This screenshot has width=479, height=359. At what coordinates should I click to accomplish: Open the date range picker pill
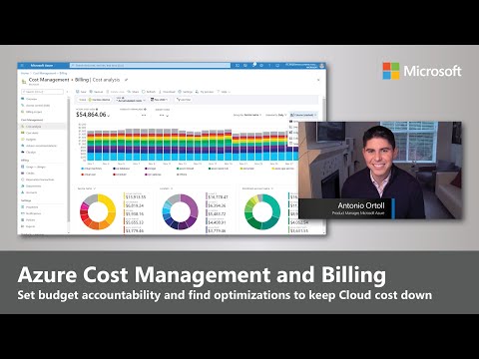(159, 100)
